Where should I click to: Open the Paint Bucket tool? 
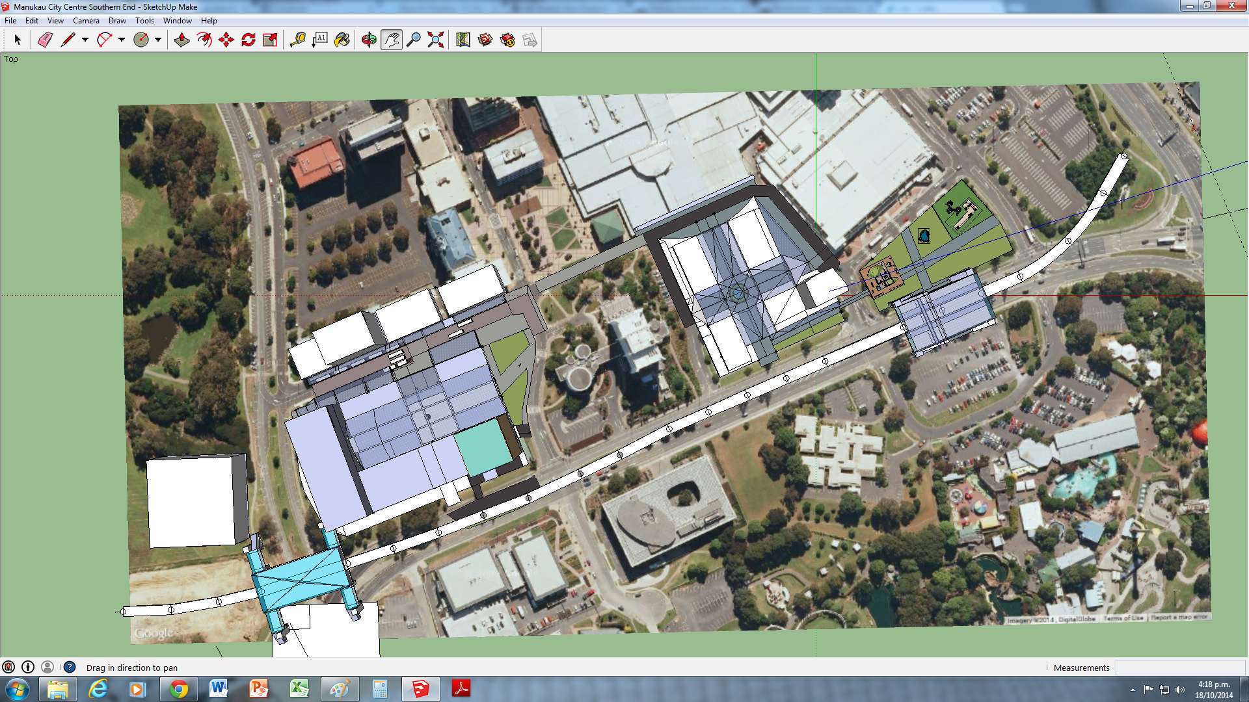(342, 40)
